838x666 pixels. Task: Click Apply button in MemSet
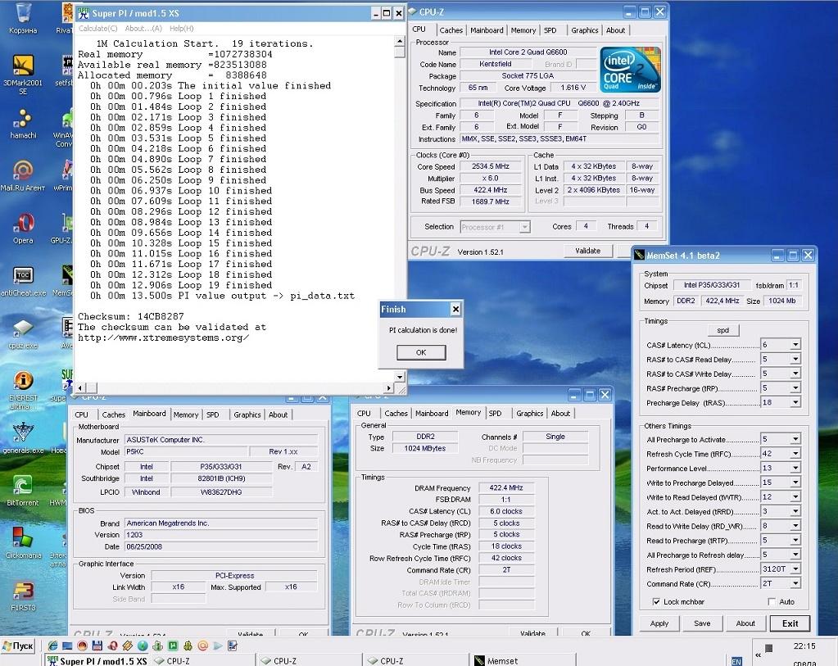659,623
